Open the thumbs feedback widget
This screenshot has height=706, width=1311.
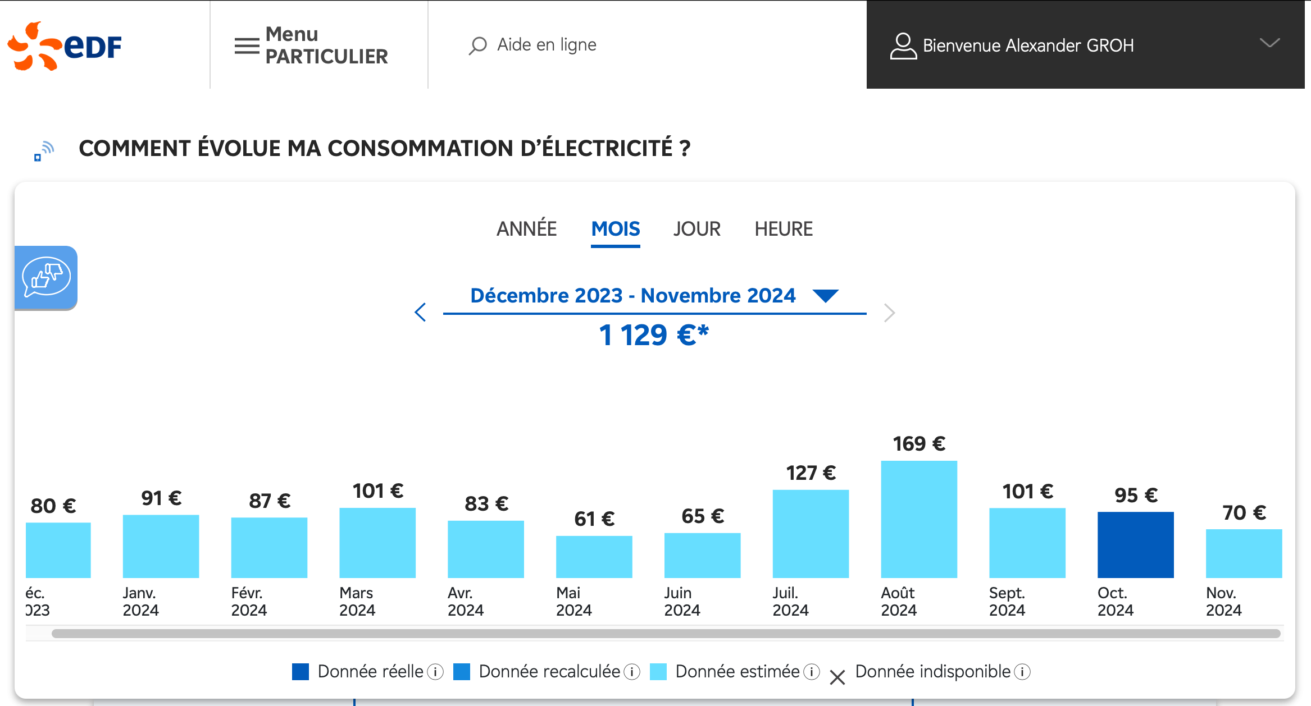point(46,277)
